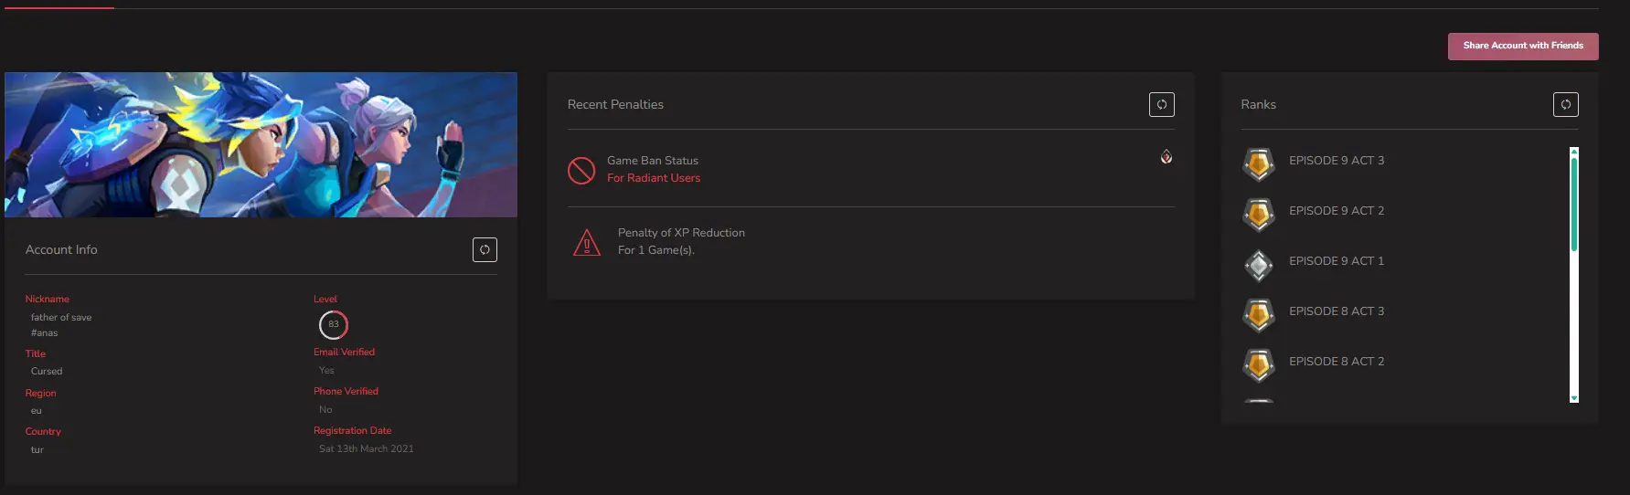Click the XP Reduction warning triangle icon
The height and width of the screenshot is (495, 1630).
coord(586,242)
